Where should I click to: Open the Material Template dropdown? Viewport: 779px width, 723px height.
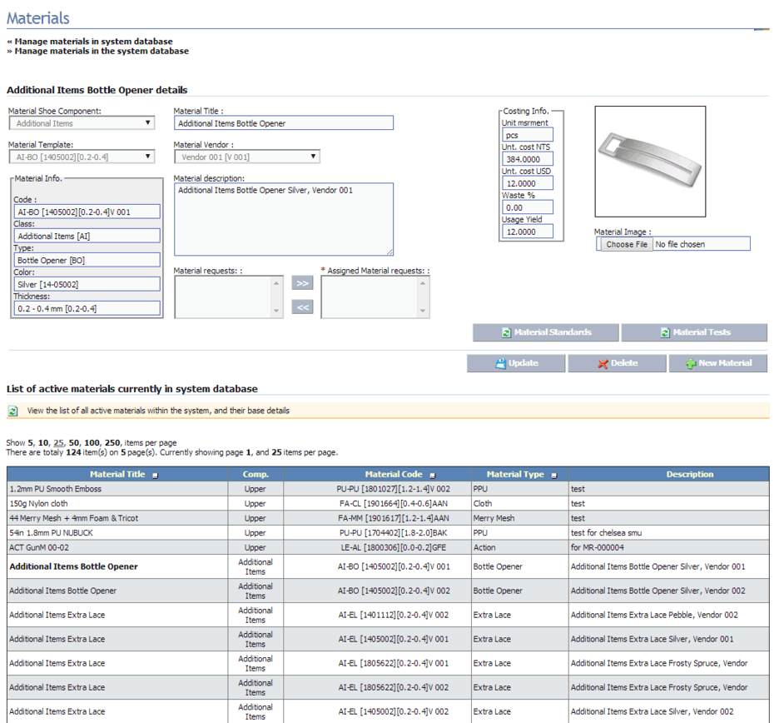point(82,157)
